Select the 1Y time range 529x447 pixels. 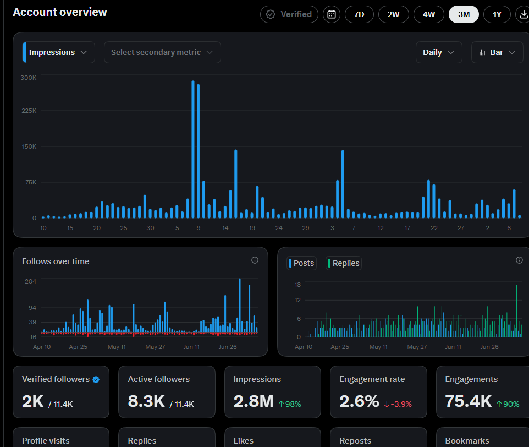click(497, 14)
